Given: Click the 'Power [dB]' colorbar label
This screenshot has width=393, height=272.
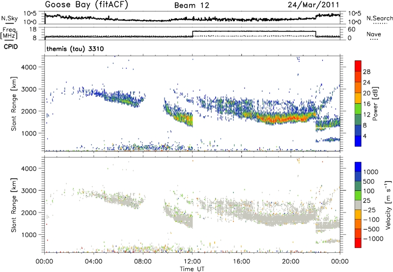Looking at the screenshot, I should 375,104.
